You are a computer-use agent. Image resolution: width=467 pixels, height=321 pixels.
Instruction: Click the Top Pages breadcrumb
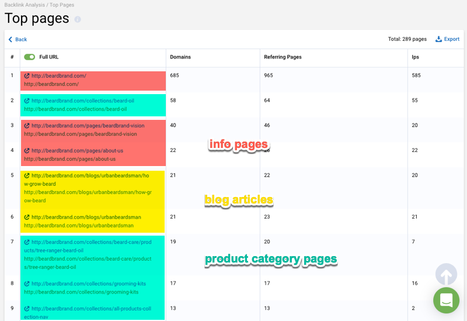(62, 5)
